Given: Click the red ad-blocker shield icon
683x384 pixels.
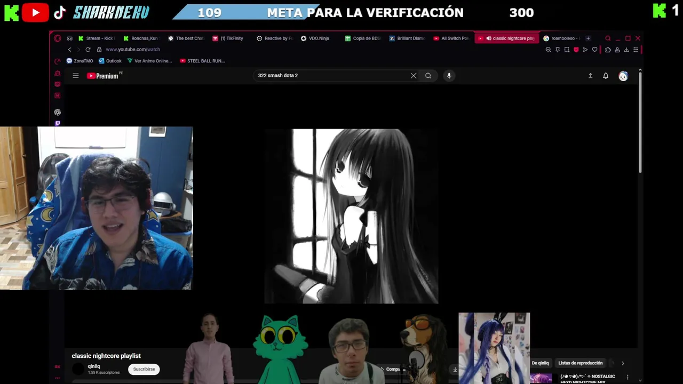Looking at the screenshot, I should point(576,50).
